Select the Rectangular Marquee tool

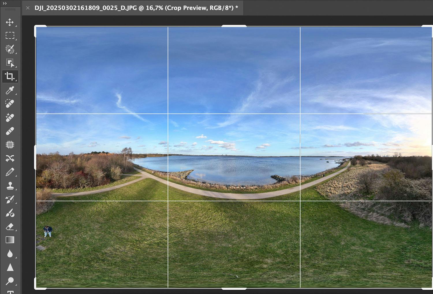click(10, 35)
